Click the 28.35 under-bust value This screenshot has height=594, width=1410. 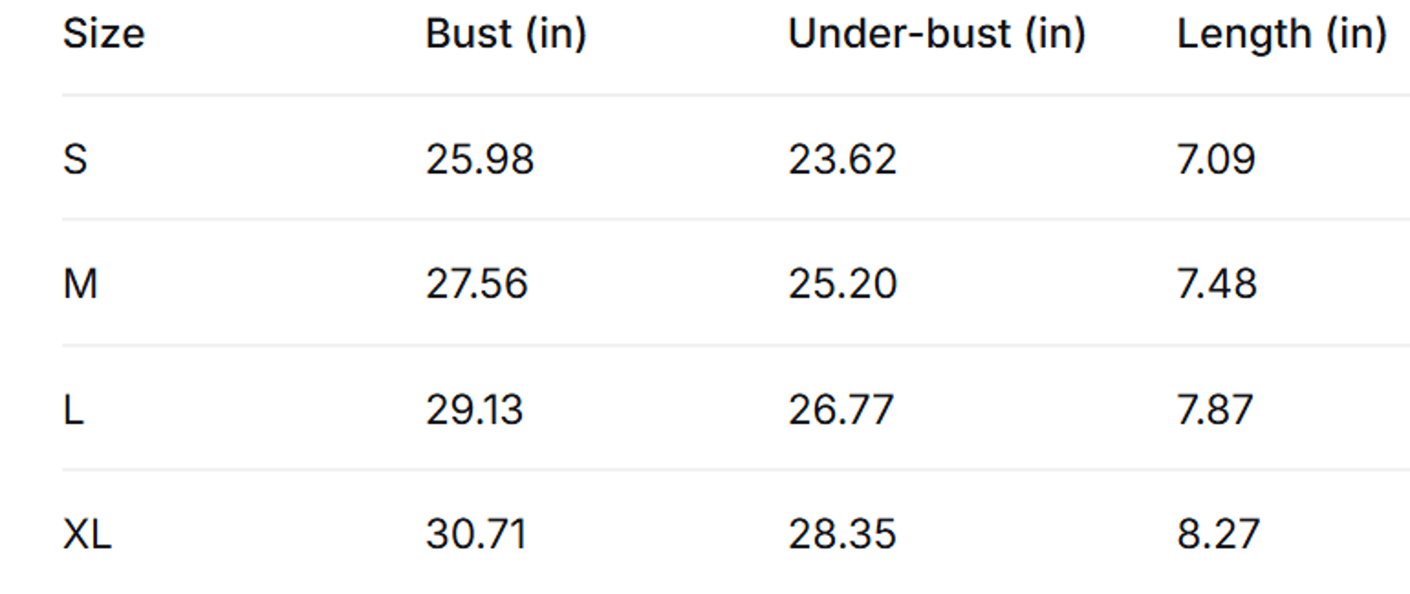[842, 534]
